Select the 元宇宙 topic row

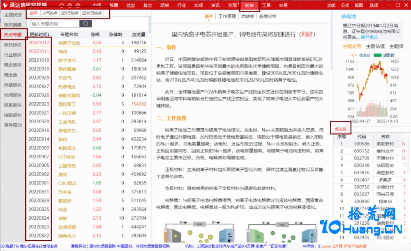coord(87,192)
